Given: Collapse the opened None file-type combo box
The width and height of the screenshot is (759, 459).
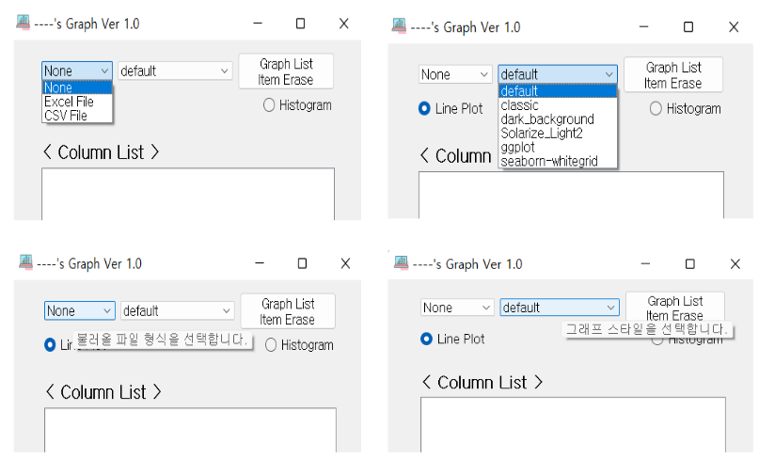Looking at the screenshot, I should [x=77, y=71].
